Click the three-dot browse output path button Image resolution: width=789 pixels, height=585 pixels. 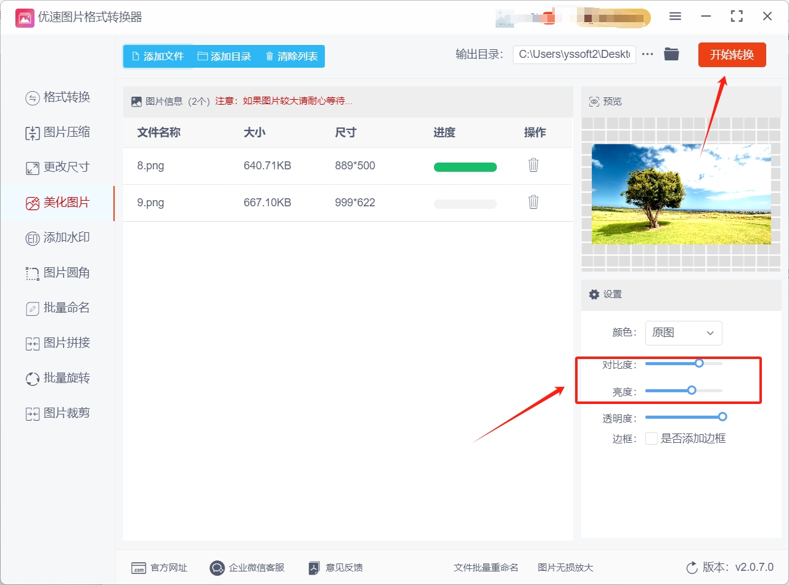coord(647,54)
